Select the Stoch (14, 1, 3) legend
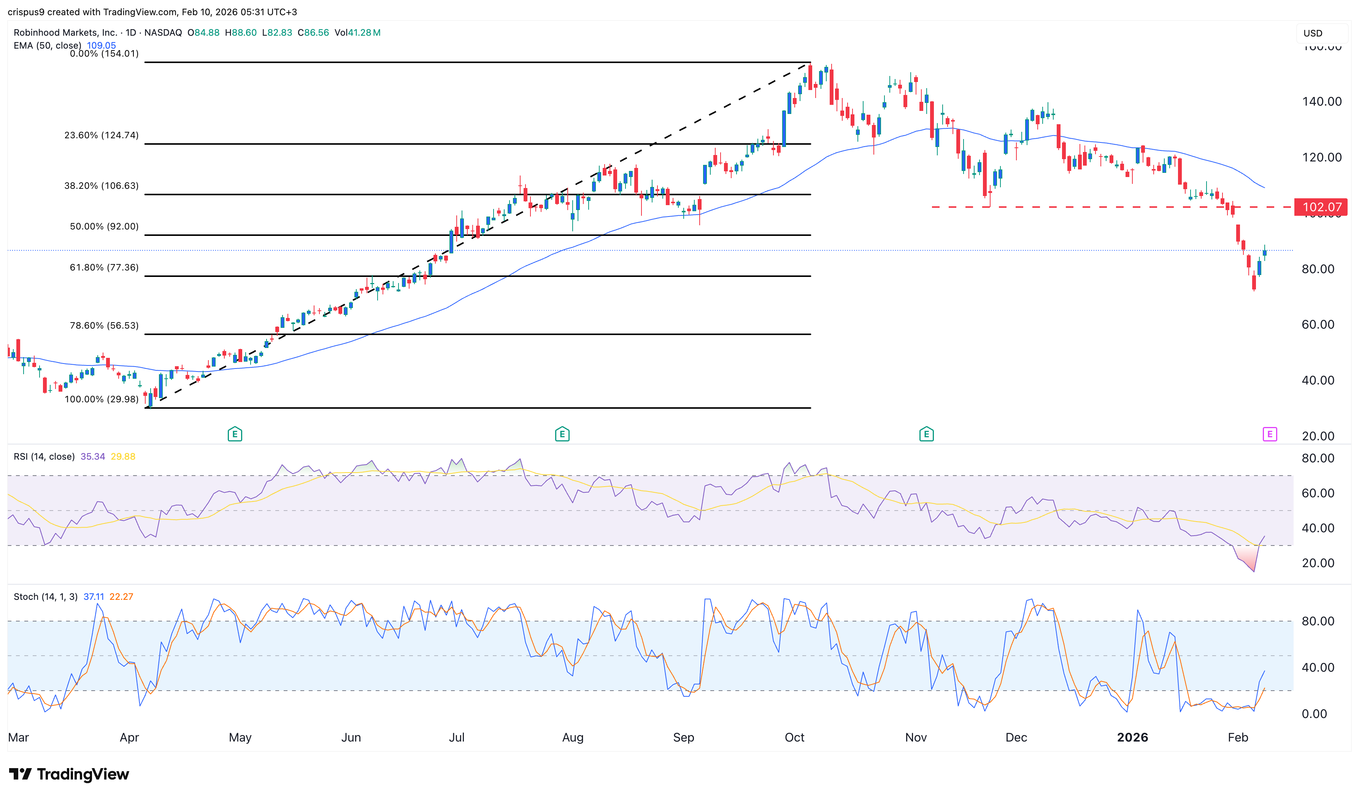Viewport: 1359px width, 797px height. pos(45,596)
